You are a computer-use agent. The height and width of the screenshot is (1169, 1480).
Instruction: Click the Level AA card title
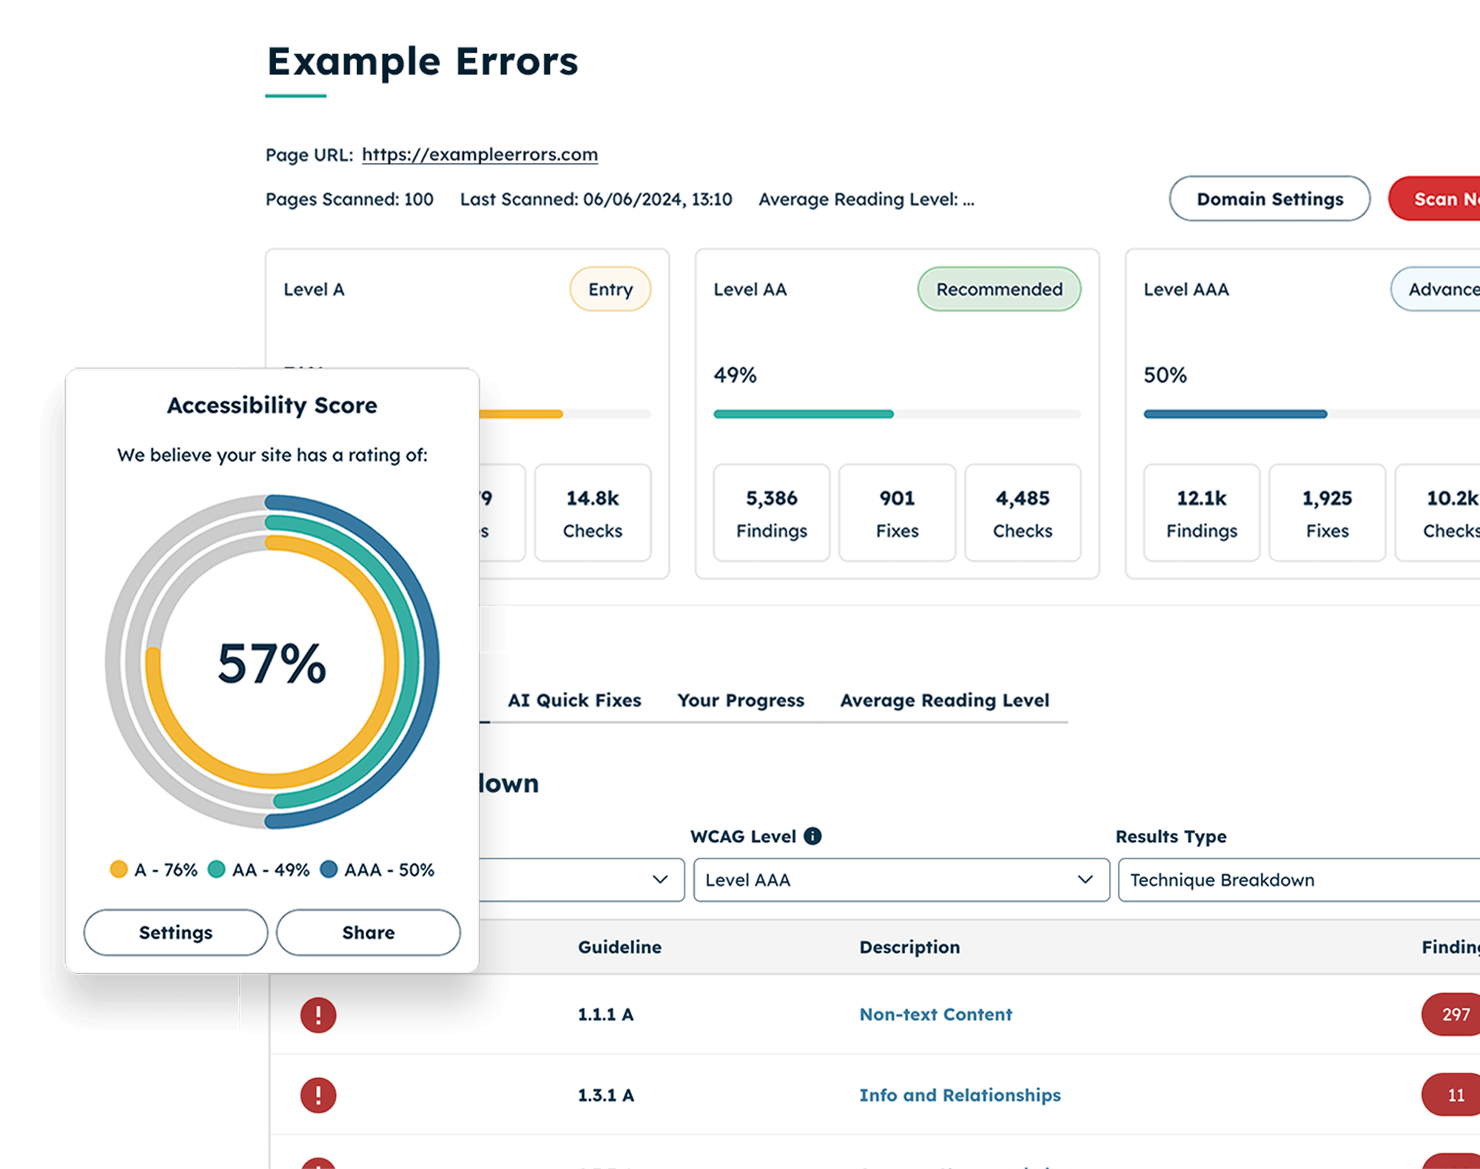[x=750, y=289]
